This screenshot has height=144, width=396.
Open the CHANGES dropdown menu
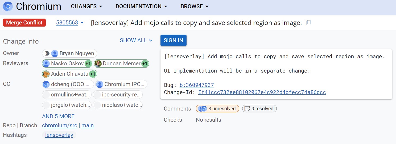(86, 6)
